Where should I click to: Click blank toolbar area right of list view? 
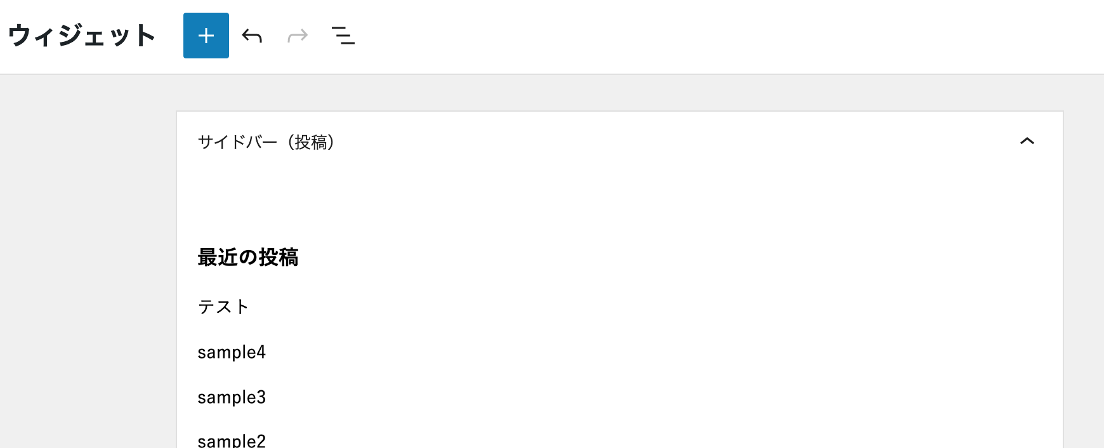pyautogui.click(x=698, y=36)
